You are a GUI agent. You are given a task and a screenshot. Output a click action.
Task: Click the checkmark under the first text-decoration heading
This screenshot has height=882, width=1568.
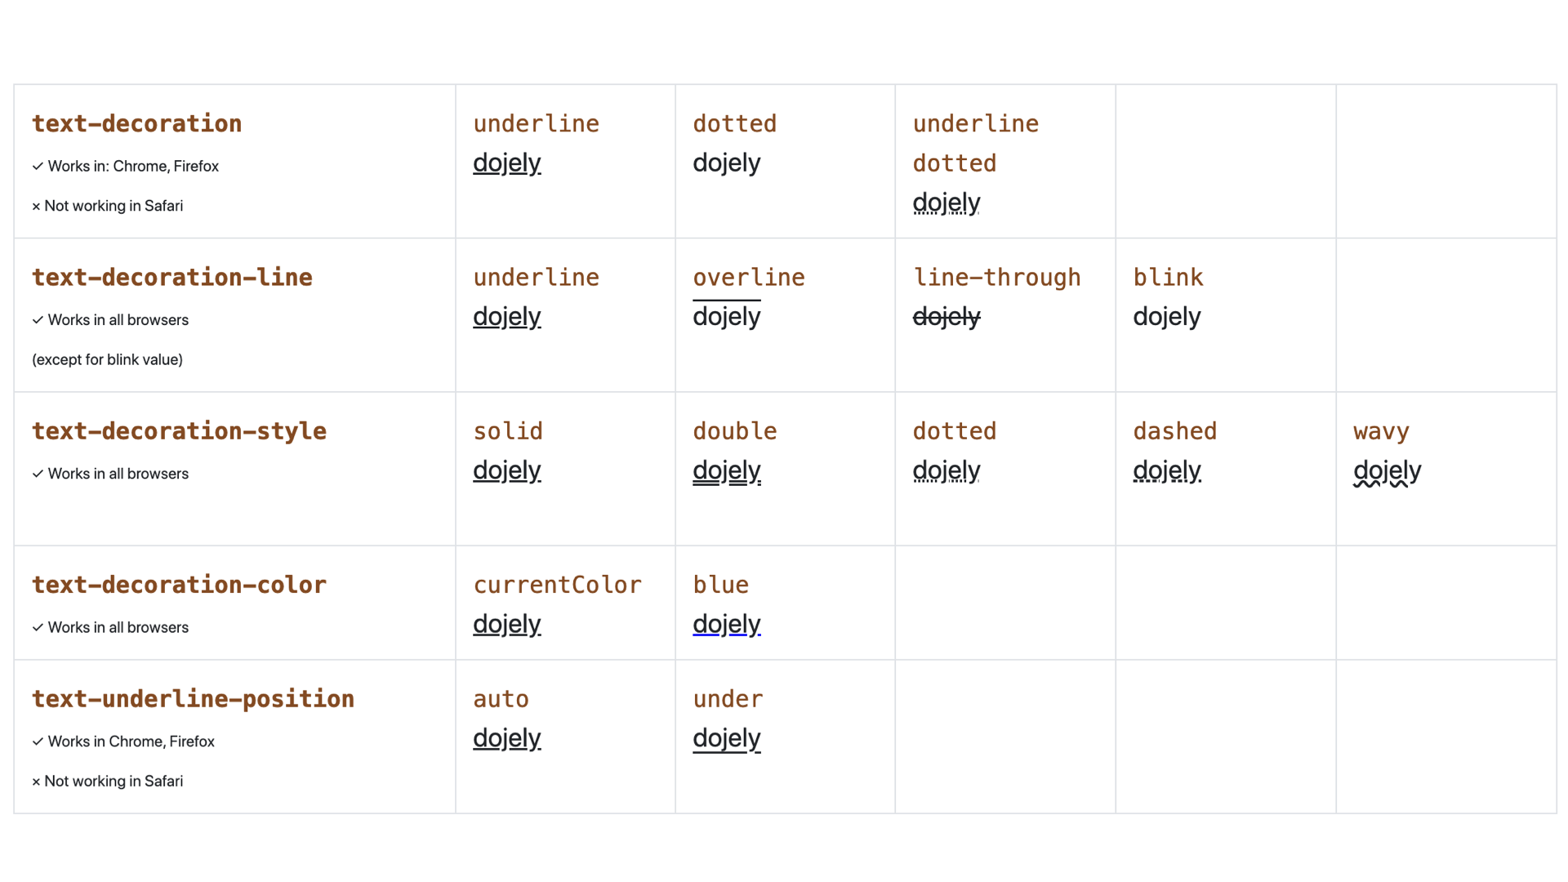pyautogui.click(x=38, y=167)
